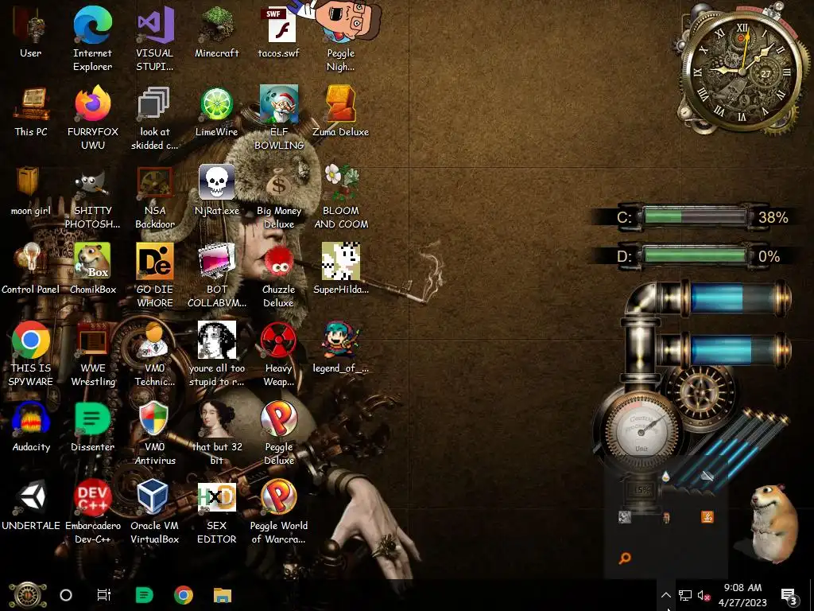Click the steampunk analog clock widget
This screenshot has width=814, height=611.
point(742,70)
